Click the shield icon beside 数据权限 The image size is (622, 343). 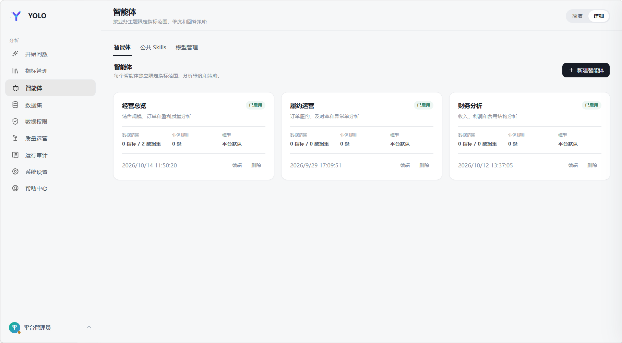pyautogui.click(x=15, y=122)
